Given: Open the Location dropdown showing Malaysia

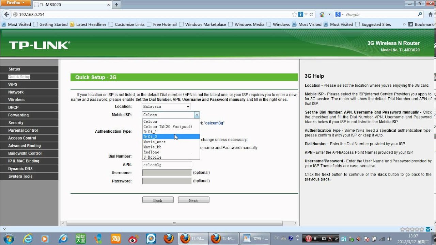Looking at the screenshot, I should pos(166,107).
